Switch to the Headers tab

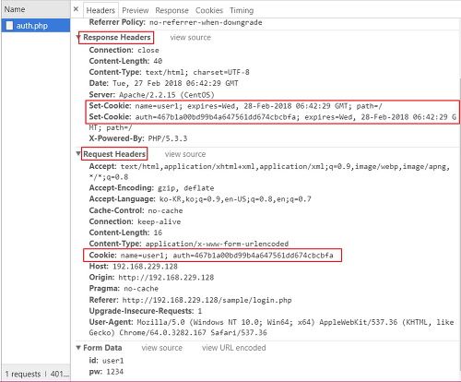[x=100, y=10]
